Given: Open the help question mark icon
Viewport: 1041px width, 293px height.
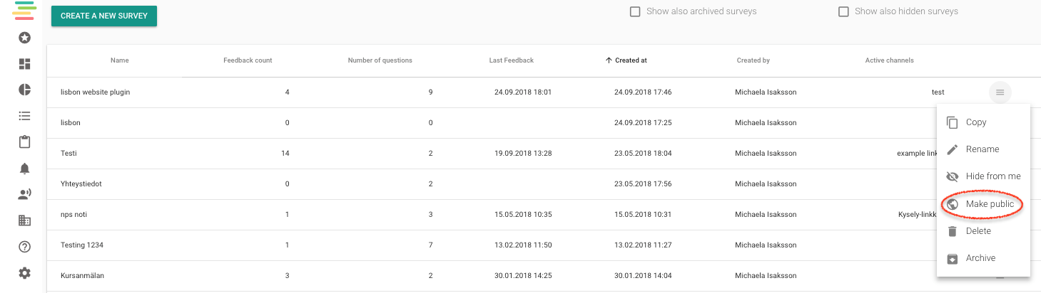Looking at the screenshot, I should point(24,247).
